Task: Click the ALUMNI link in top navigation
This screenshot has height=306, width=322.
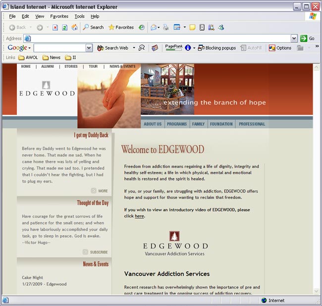Action: (x=48, y=66)
